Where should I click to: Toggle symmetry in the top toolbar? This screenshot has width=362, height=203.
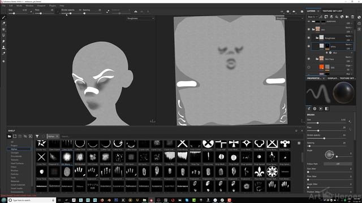[x=136, y=11]
